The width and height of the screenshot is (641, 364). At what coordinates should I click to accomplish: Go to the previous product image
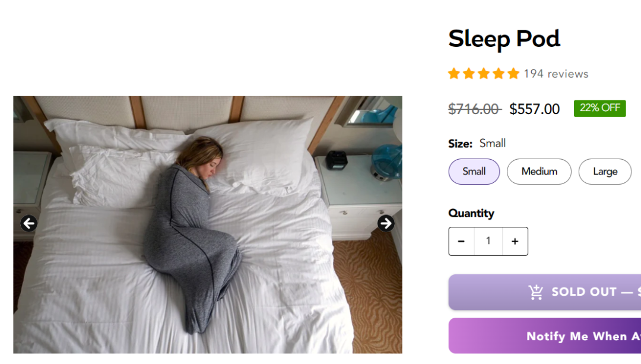click(x=28, y=224)
